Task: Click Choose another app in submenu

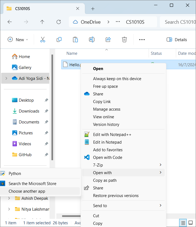Action: (x=27, y=191)
